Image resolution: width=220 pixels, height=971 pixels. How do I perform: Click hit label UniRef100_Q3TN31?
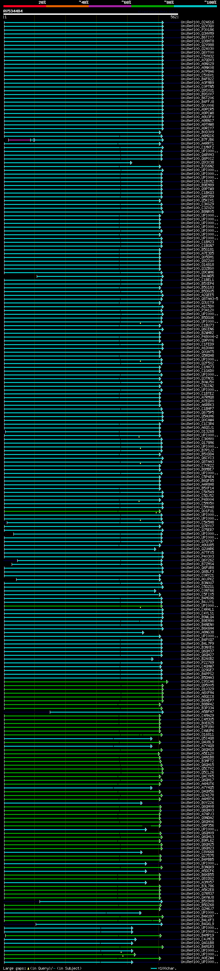197,379
